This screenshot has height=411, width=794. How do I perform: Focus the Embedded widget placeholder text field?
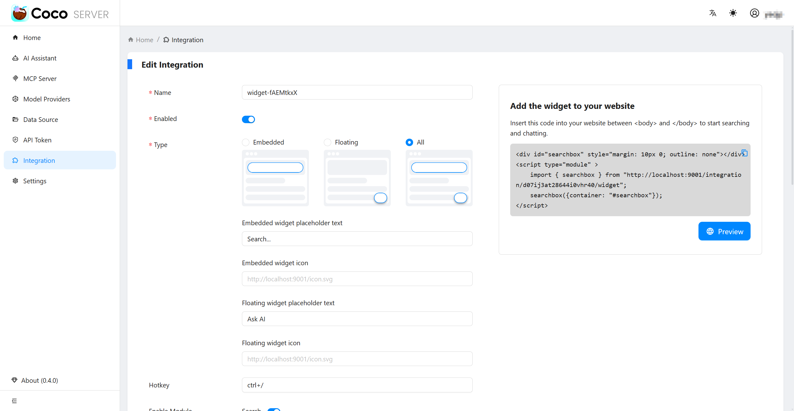(357, 239)
